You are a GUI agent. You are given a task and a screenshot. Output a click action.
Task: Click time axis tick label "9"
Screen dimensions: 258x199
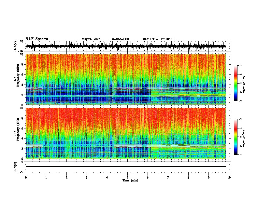208,178
